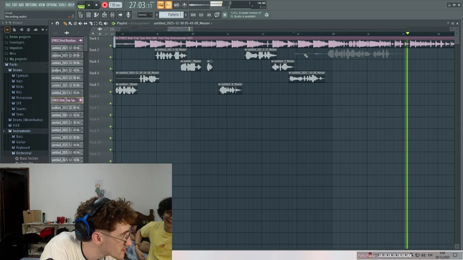Click the Shift key button
The width and height of the screenshot is (463, 260).
pos(193,15)
